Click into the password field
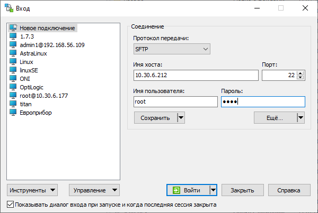This screenshot has height=213, width=318. point(263,101)
